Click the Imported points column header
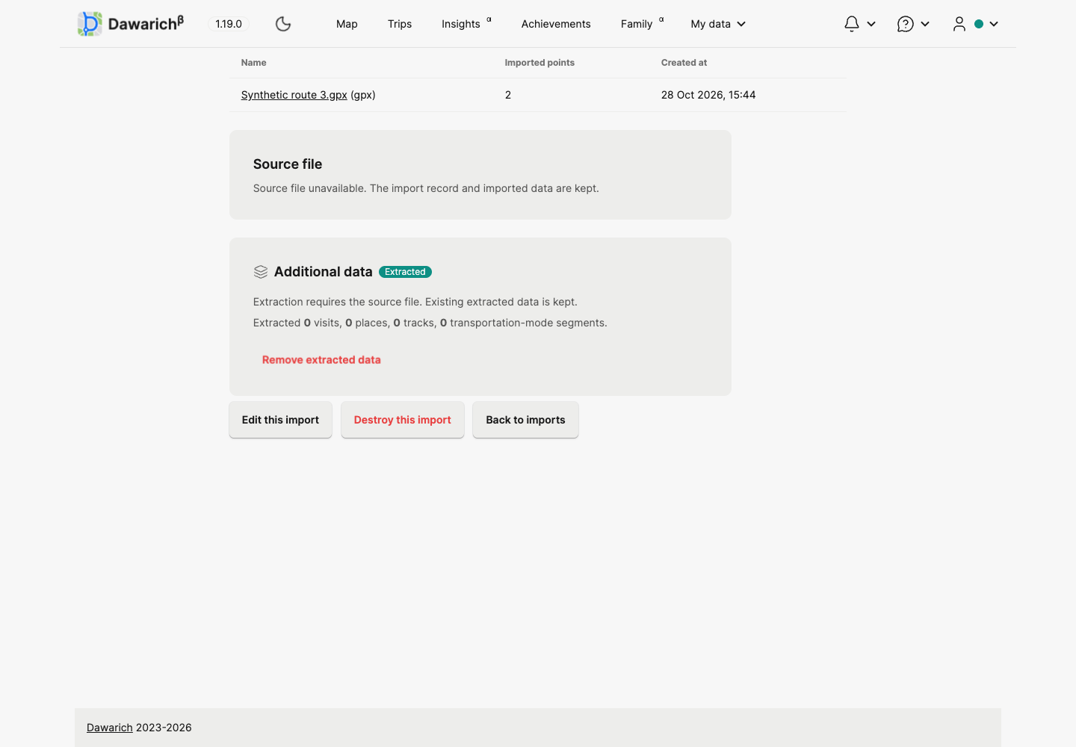This screenshot has width=1076, height=747. click(x=539, y=63)
